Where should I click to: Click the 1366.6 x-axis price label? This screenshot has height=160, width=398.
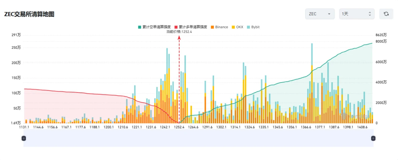306,127
